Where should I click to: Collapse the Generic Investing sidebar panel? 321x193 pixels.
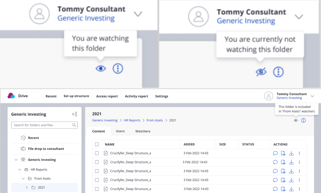click(x=74, y=114)
